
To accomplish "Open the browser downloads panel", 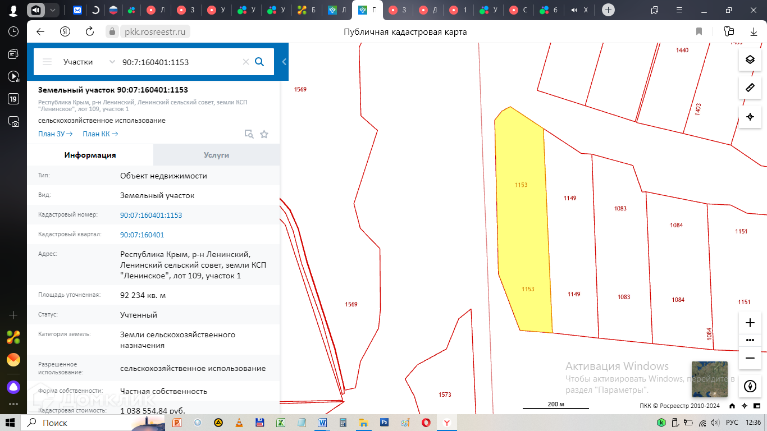I will (x=754, y=31).
